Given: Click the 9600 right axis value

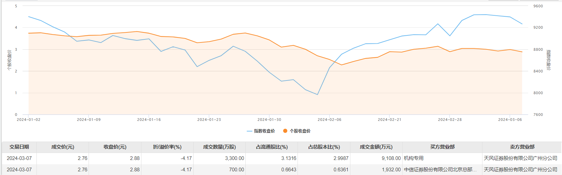Looking at the screenshot, I should click(538, 6).
